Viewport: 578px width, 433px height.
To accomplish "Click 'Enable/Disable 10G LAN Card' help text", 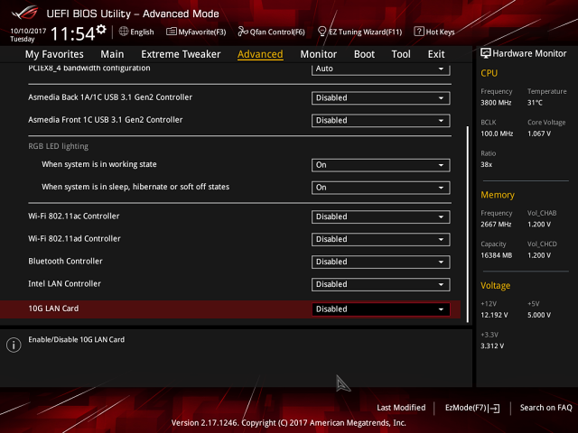I will (x=76, y=339).
